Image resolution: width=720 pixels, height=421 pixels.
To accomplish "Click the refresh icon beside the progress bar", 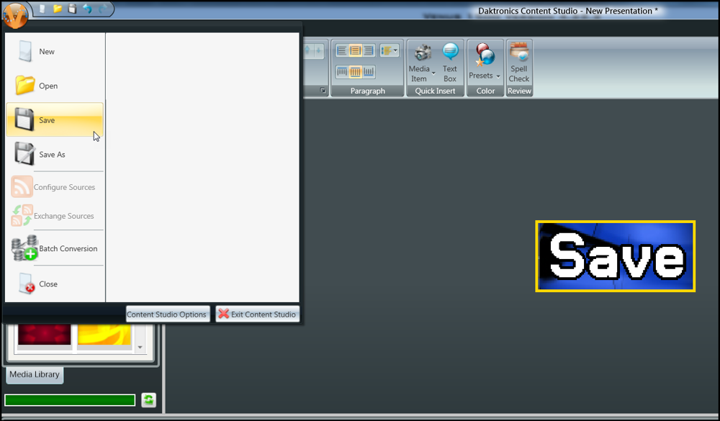I will click(148, 399).
